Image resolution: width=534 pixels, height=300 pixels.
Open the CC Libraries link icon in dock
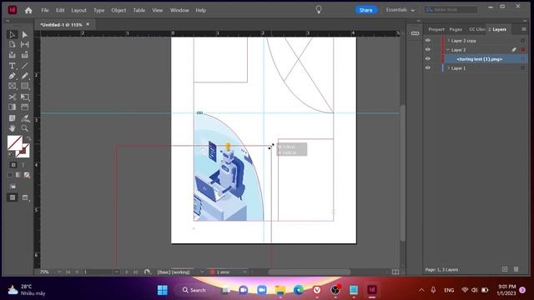point(415,33)
